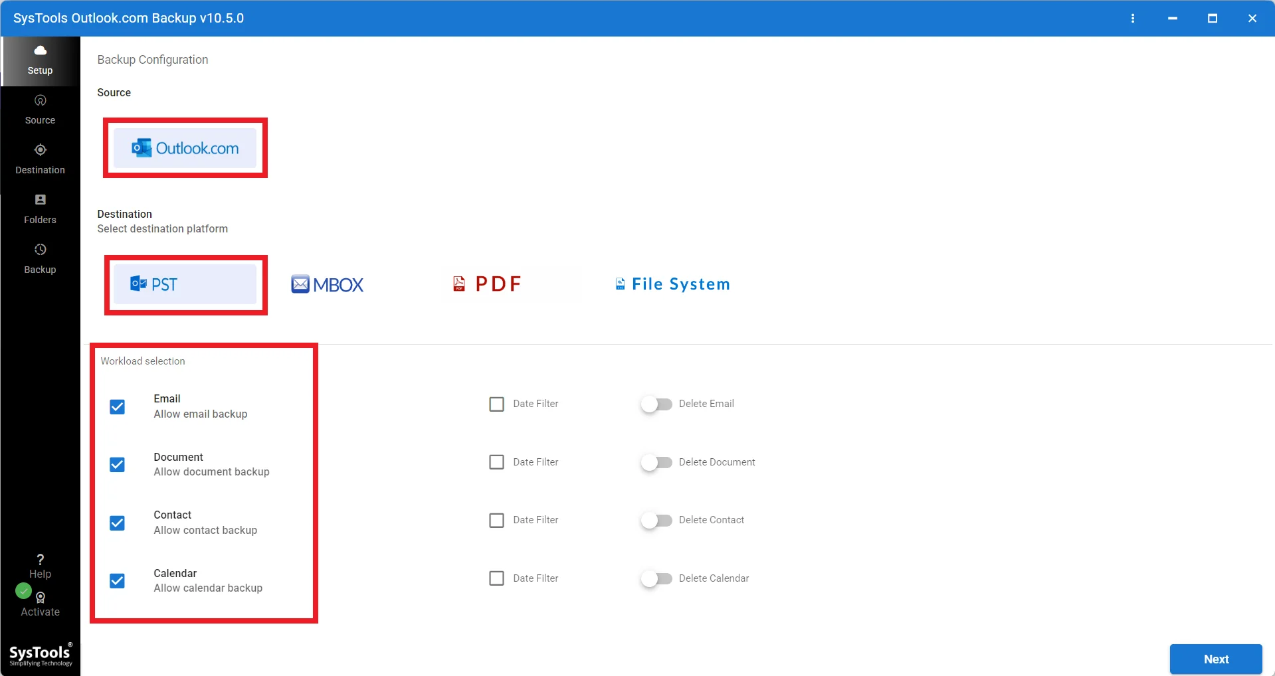The image size is (1275, 676).
Task: Click the 'Backup Configuration' heading
Action: click(x=153, y=60)
